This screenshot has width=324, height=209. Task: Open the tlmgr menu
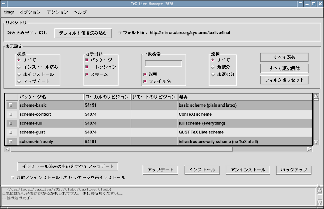coord(9,12)
